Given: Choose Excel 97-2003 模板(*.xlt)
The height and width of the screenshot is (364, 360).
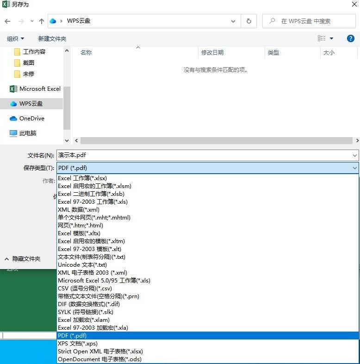Looking at the screenshot, I should pyautogui.click(x=208, y=249).
